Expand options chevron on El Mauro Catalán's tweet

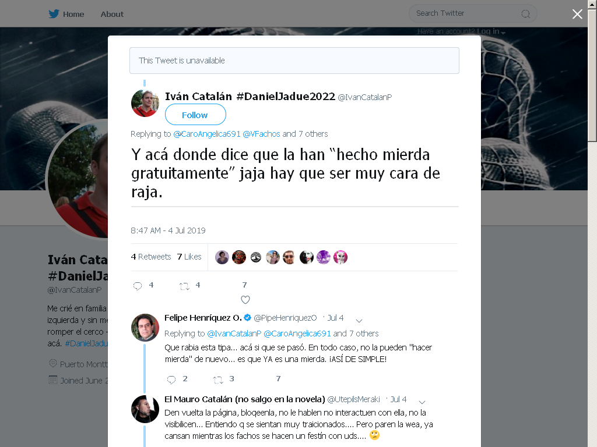[x=422, y=402]
